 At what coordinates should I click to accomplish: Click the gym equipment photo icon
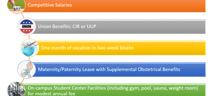point(16,89)
